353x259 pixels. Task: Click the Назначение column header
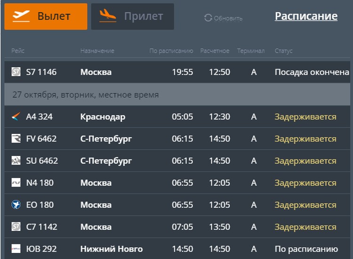97,51
